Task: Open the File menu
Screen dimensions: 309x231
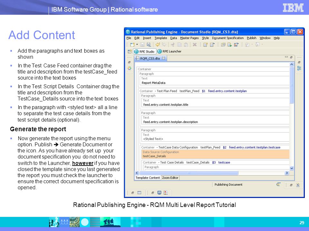Action: pos(129,38)
